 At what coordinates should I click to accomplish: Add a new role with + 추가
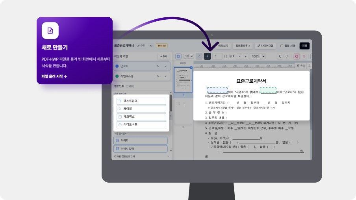coord(163,56)
